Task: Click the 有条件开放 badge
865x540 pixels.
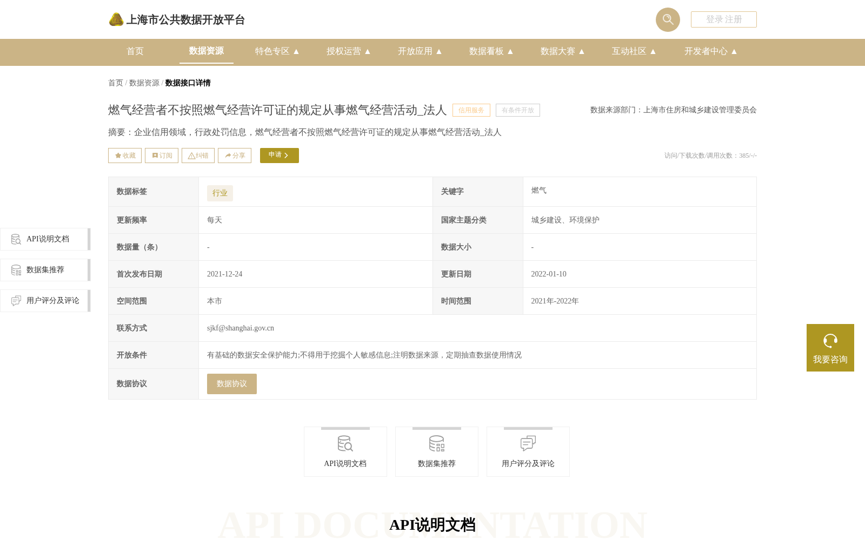Action: (x=518, y=110)
